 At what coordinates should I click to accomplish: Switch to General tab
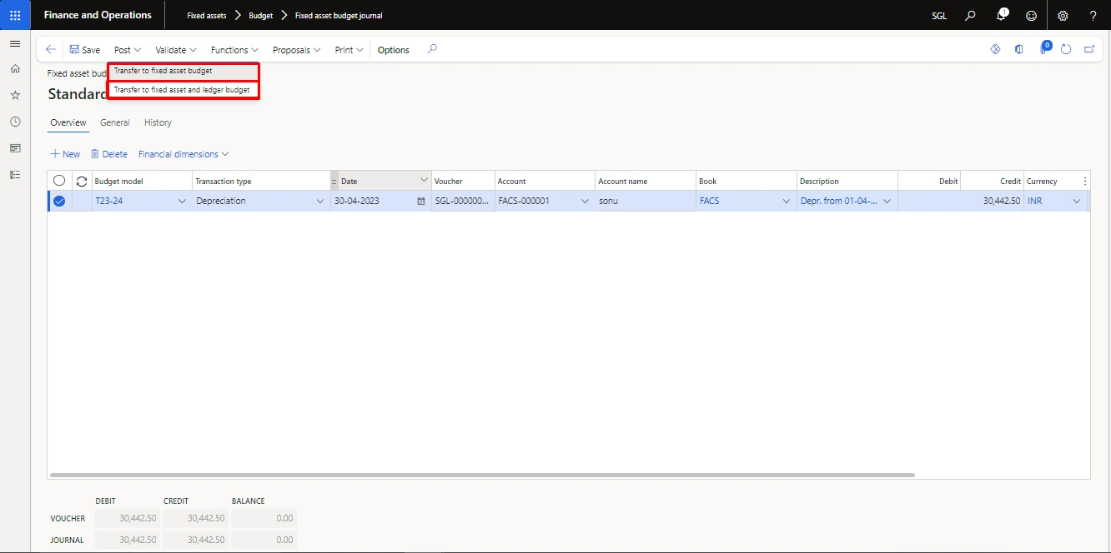(x=115, y=122)
